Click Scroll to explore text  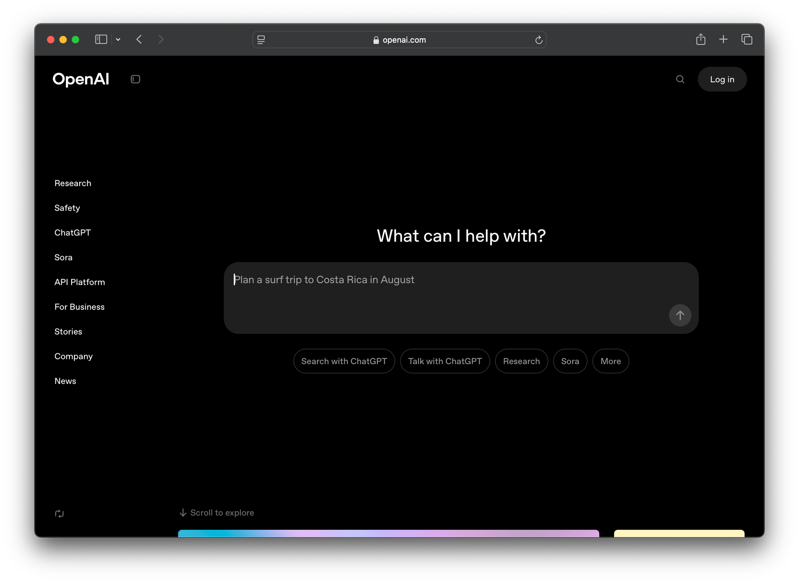click(222, 512)
